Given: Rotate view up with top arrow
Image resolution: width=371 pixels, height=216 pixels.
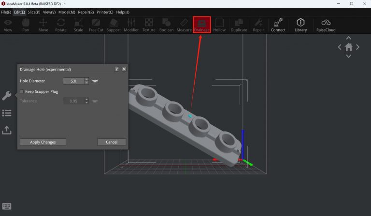Looking at the screenshot, I should point(348,38).
